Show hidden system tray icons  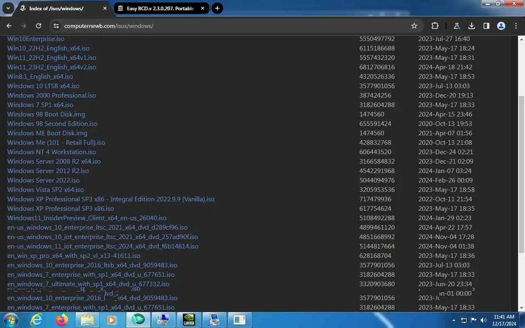[454, 320]
